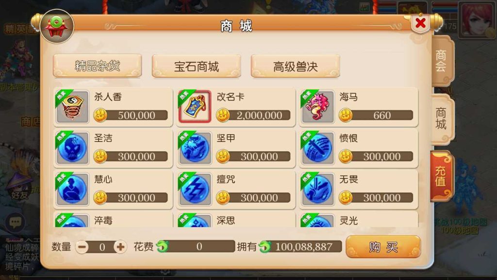Decrease quantity with the minus button
The image size is (497, 280).
point(82,246)
